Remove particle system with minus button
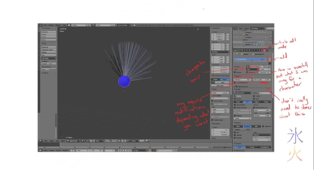This screenshot has height=170, width=314. (x=269, y=61)
